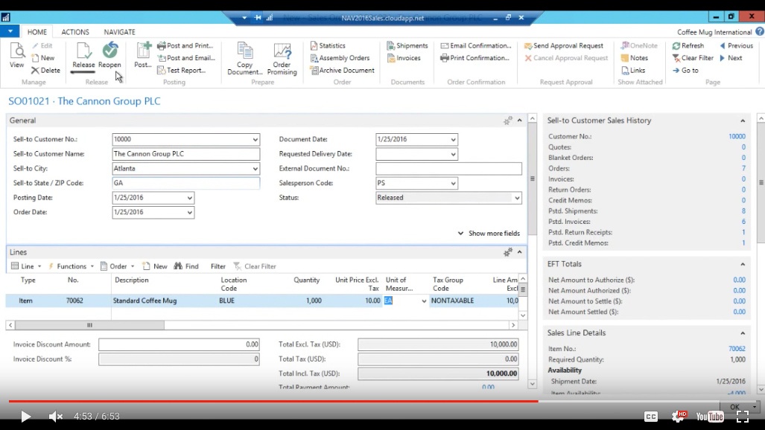
Task: Click Go to in Page group
Action: click(685, 70)
